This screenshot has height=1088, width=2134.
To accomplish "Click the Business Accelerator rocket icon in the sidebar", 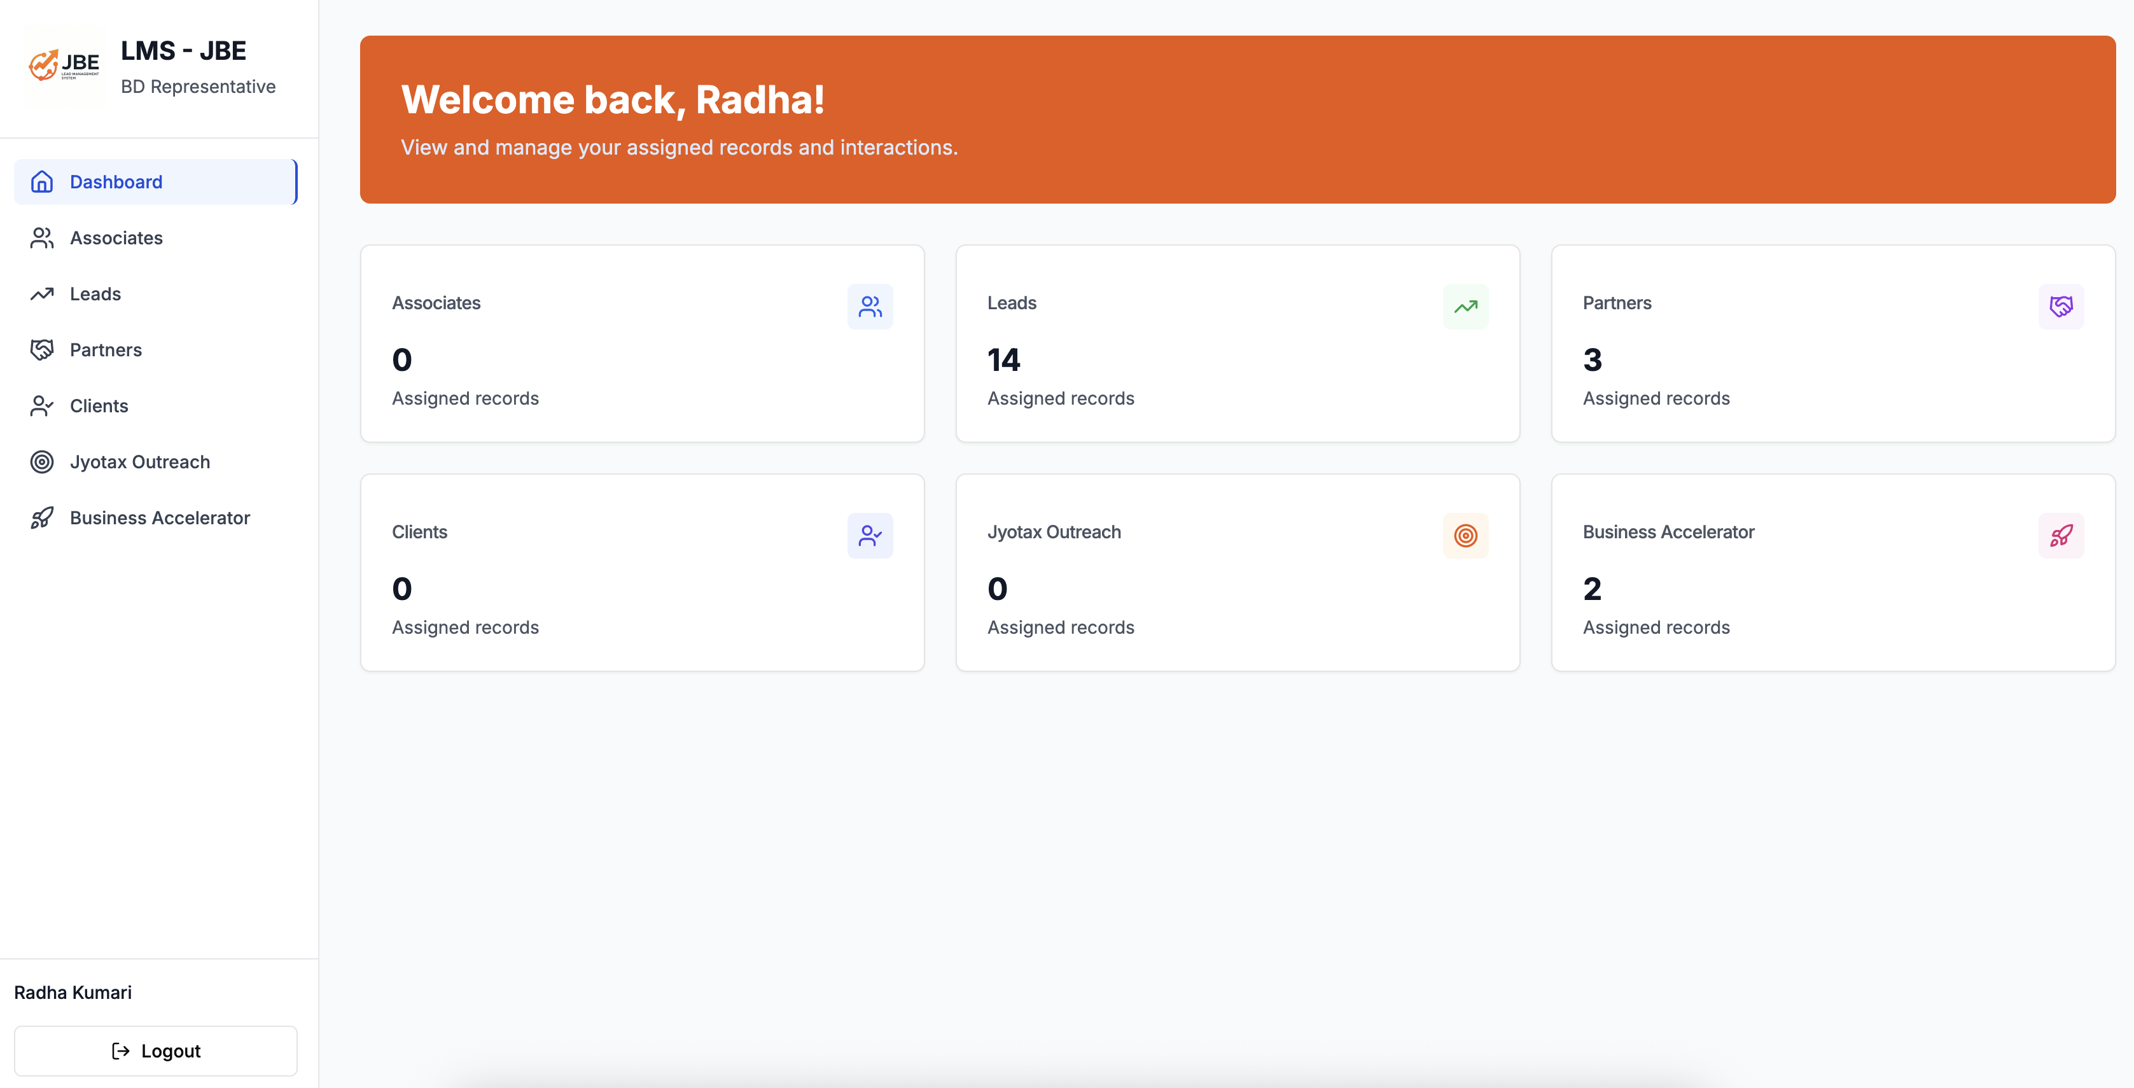I will point(41,518).
